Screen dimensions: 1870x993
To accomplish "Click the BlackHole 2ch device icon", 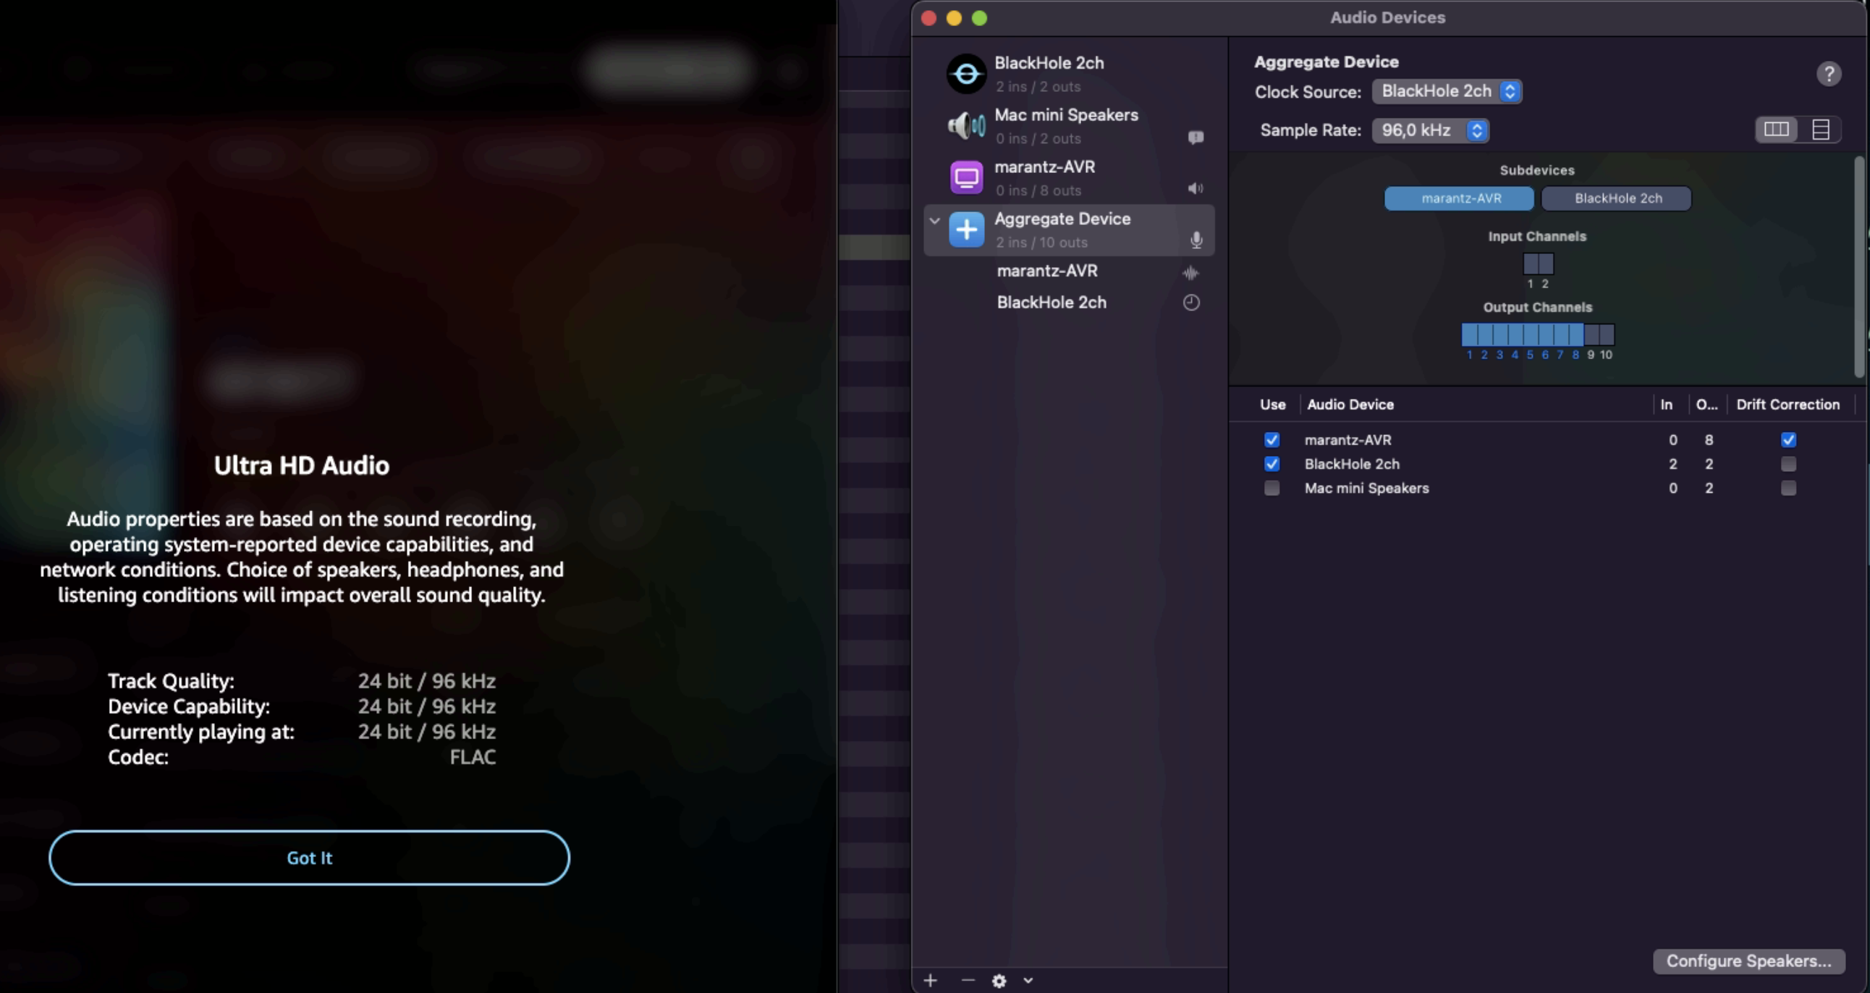I will [x=966, y=73].
